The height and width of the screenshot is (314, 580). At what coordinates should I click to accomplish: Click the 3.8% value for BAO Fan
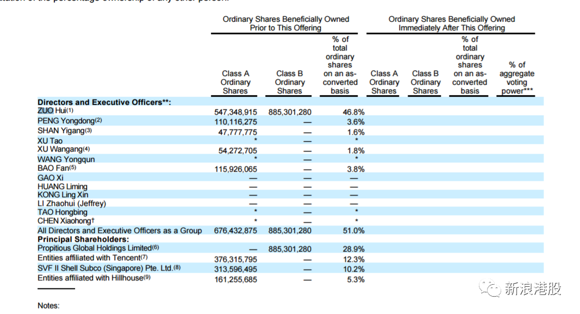[356, 169]
